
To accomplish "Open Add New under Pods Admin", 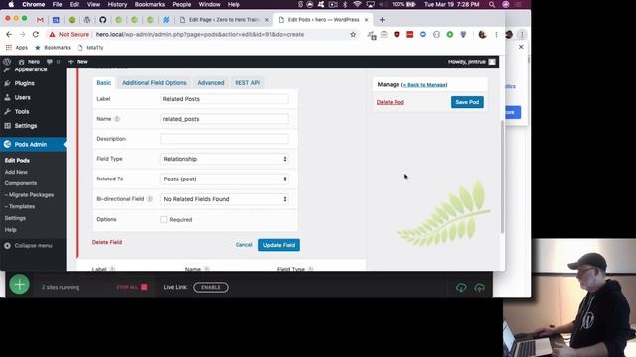I will click(16, 172).
